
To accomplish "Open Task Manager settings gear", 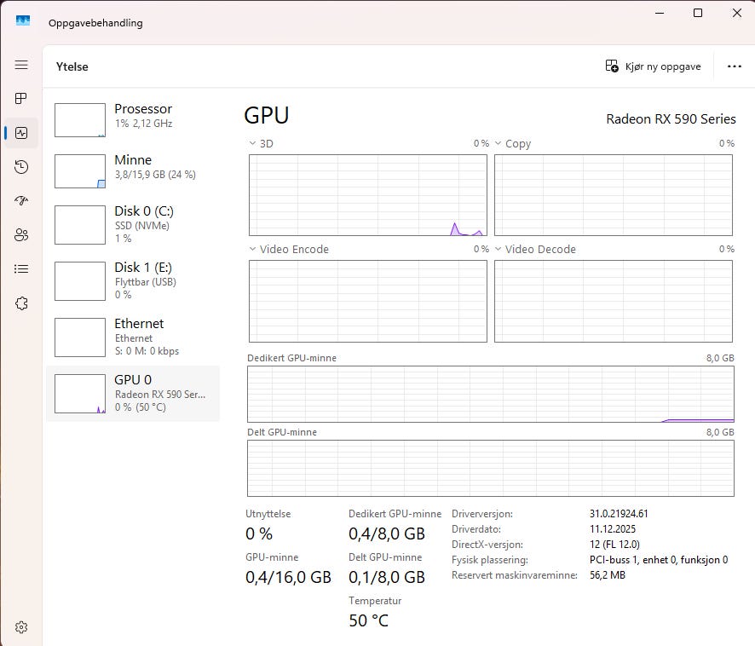I will [21, 626].
